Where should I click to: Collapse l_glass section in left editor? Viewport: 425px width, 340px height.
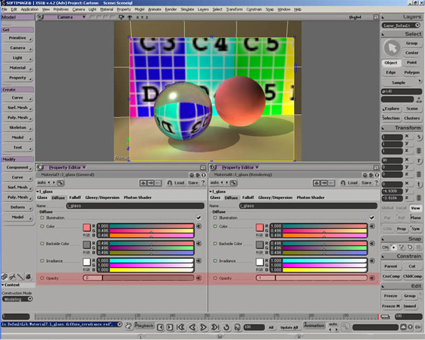click(x=38, y=191)
